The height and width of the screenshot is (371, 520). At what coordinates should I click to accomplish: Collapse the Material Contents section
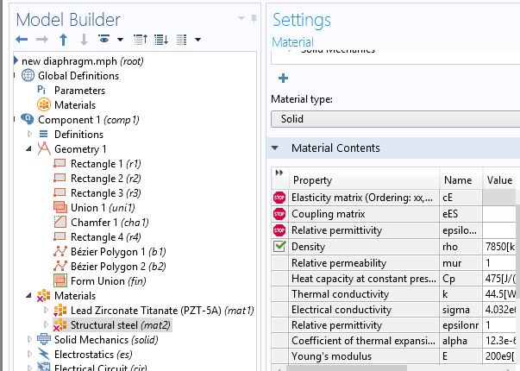click(x=276, y=148)
